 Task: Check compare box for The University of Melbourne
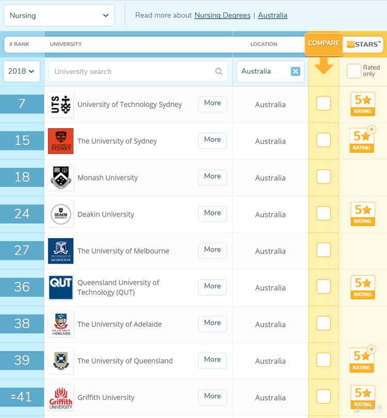pos(324,250)
